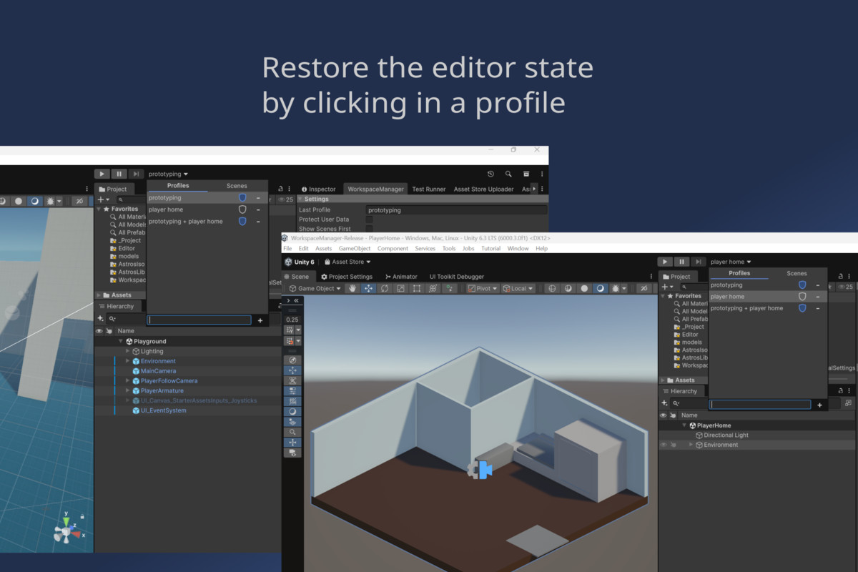The image size is (858, 572).
Task: Open Asset Store Uploader tab
Action: (x=483, y=189)
